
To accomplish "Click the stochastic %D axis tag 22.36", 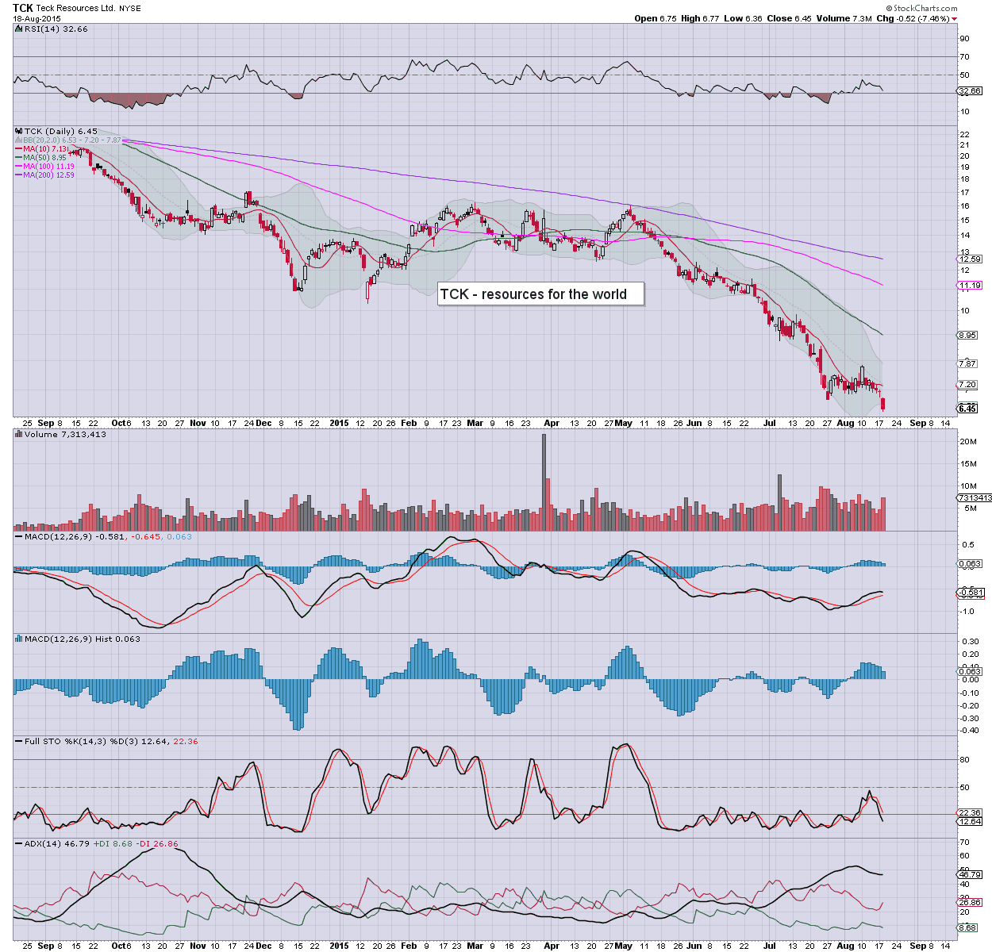I will coord(970,812).
